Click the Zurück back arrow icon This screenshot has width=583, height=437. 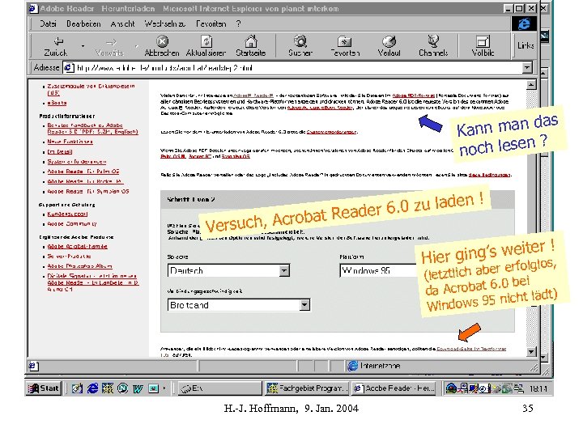59,41
